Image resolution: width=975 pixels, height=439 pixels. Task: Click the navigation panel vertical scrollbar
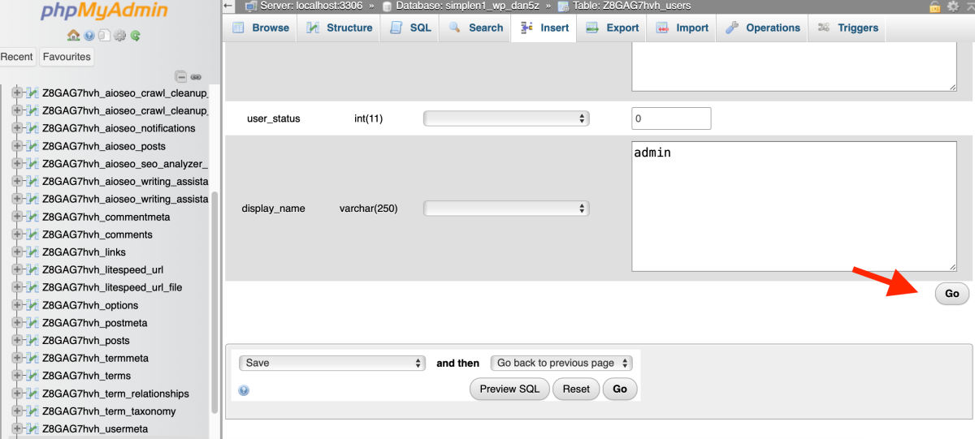point(214,301)
